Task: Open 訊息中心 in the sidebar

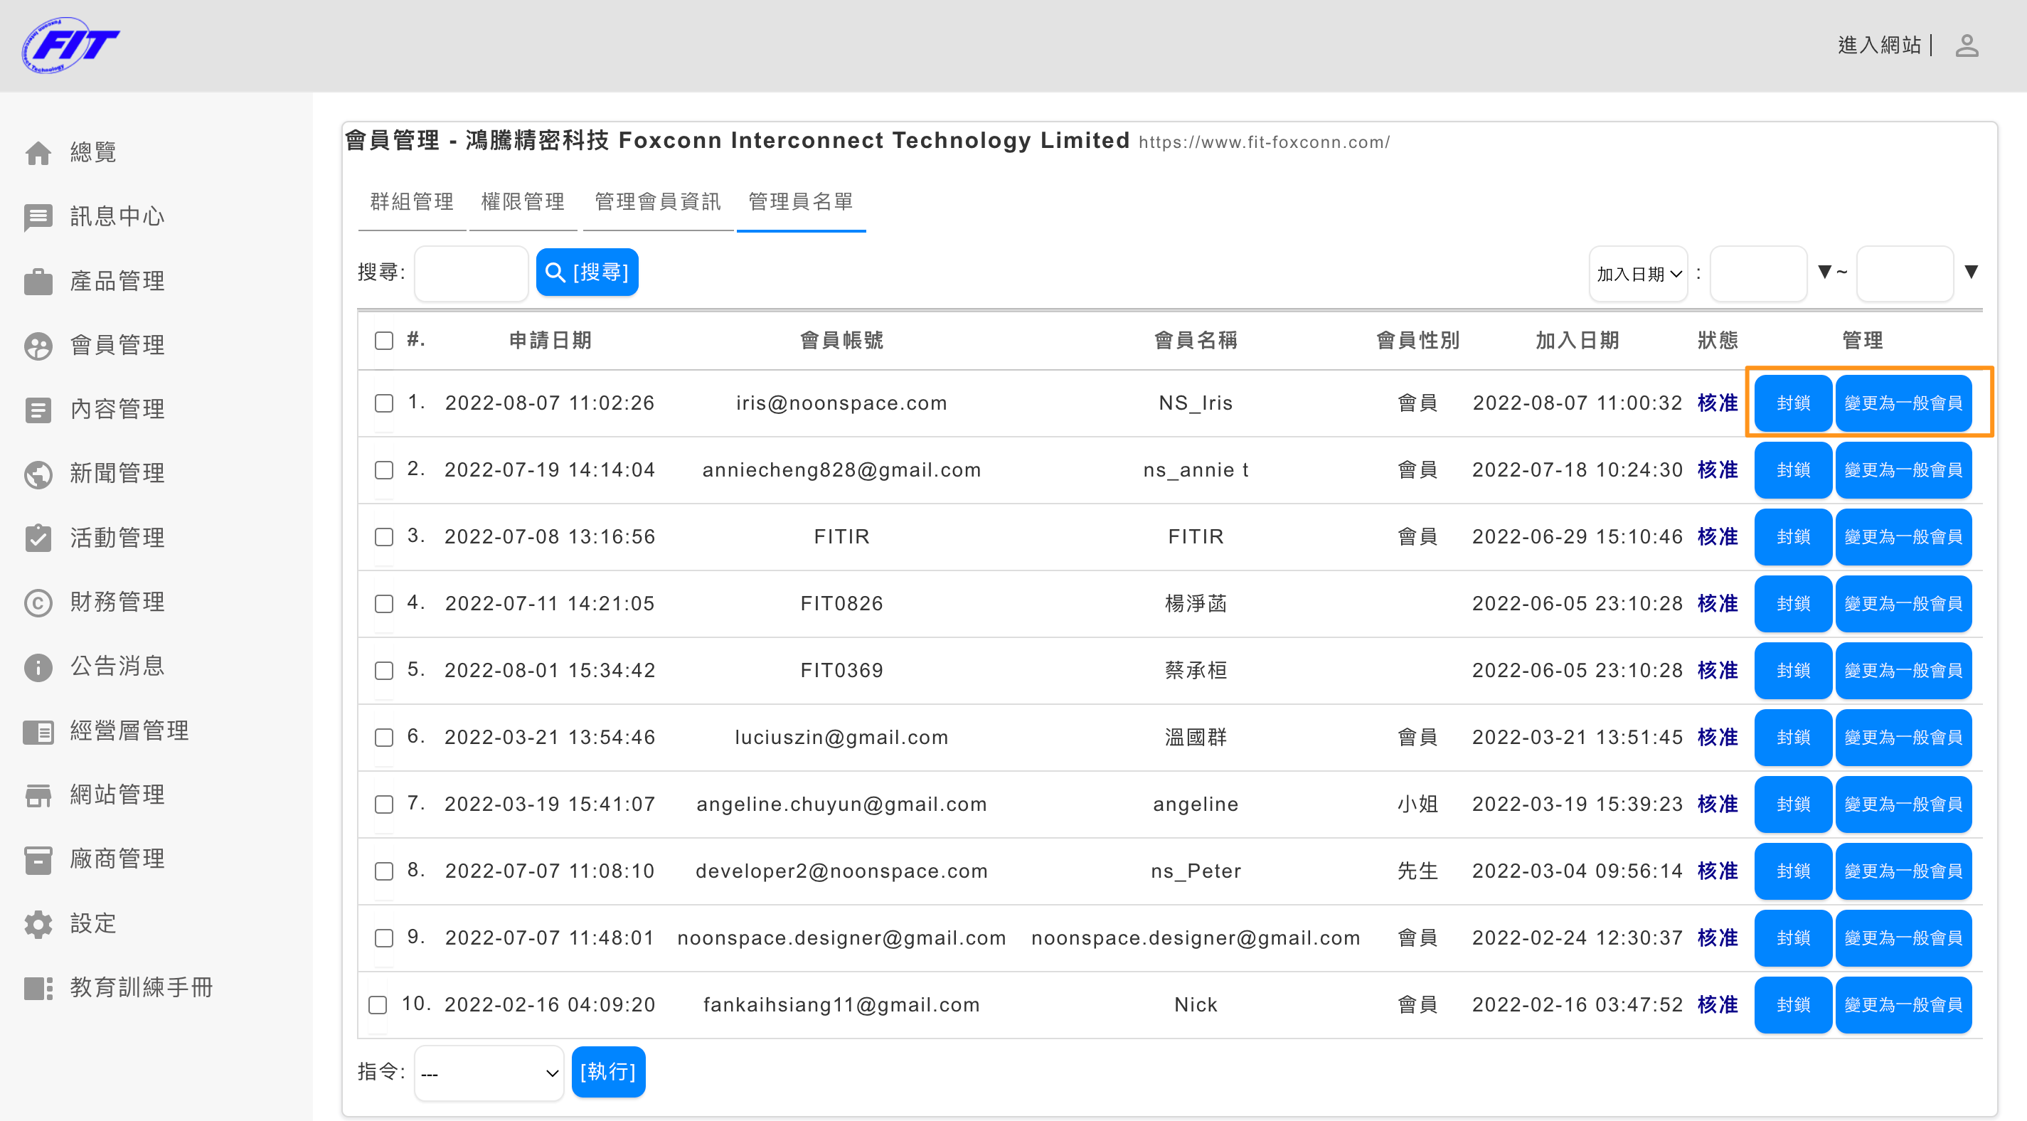Action: pyautogui.click(x=117, y=216)
